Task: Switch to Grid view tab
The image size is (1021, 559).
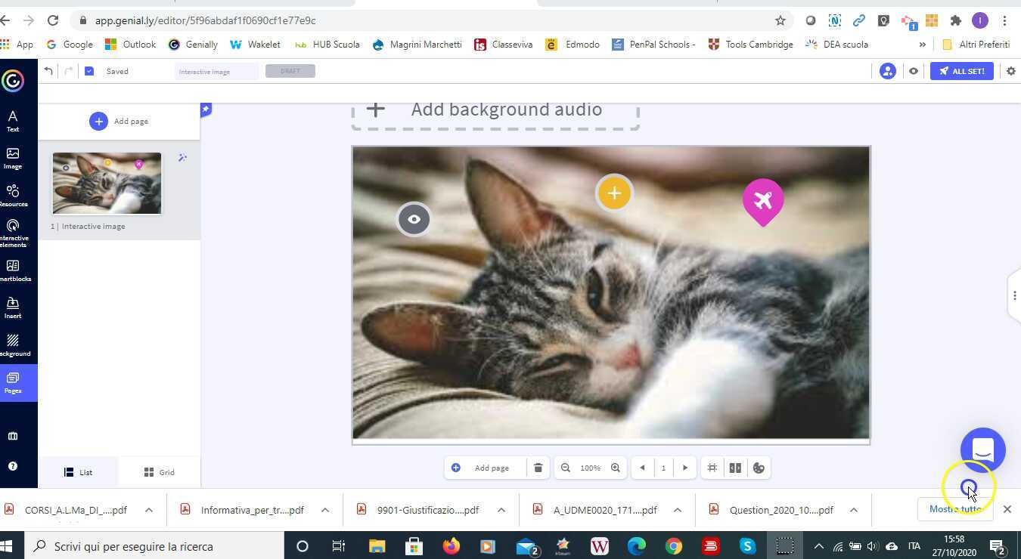Action: tap(160, 472)
